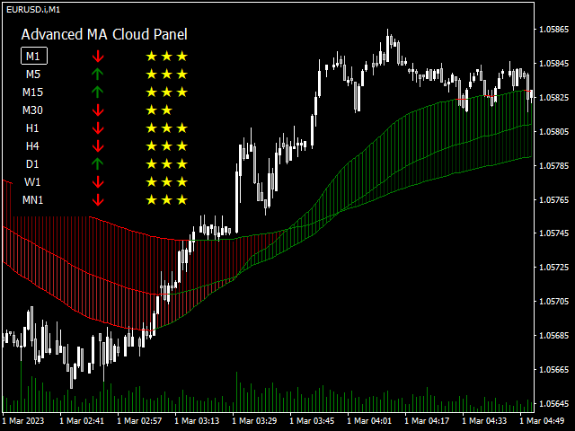Screen dimensions: 575x431
Task: Click the 1 Mar 04:33 time label
Action: tap(484, 421)
